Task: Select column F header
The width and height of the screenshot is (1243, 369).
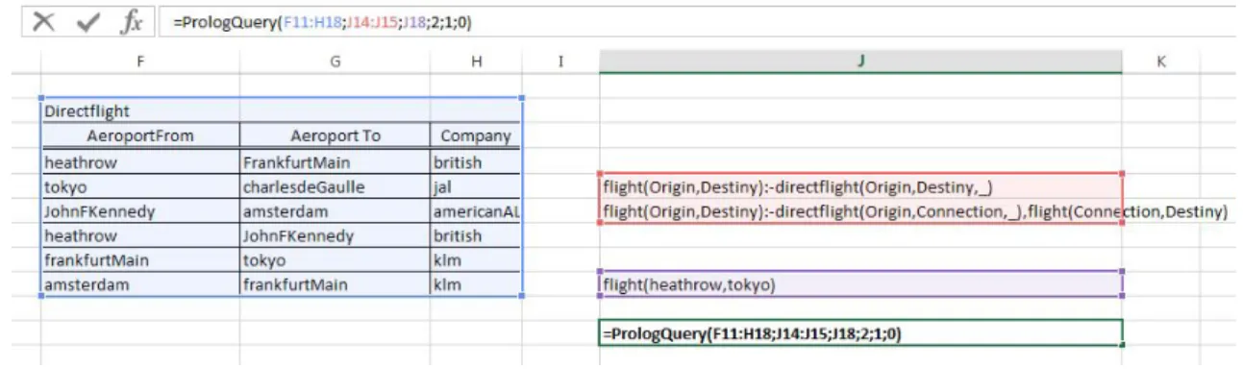Action: point(140,61)
